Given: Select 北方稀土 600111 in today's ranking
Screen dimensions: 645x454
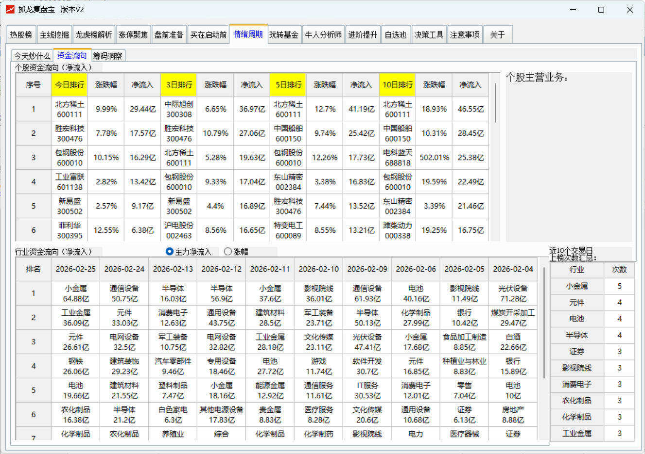Looking at the screenshot, I should [x=70, y=109].
